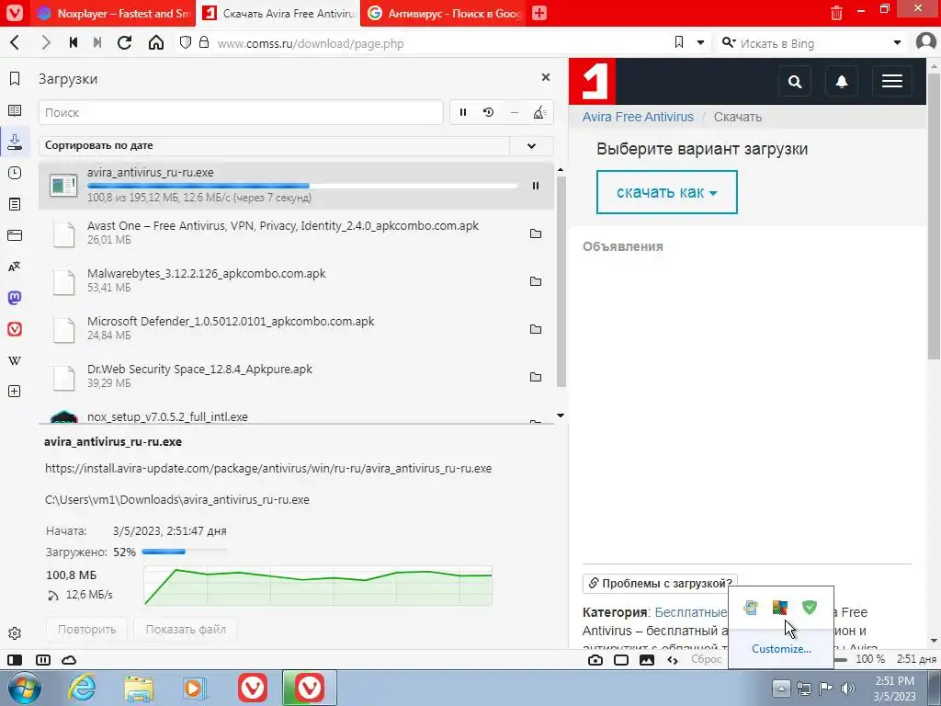941x706 pixels.
Task: Open Windows Explorer from taskbar
Action: click(139, 689)
